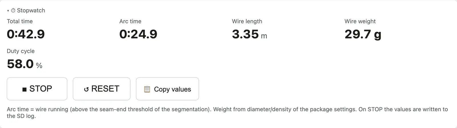Screen dimensions: 457x128
Task: Click the Wire length label
Action: click(x=247, y=21)
